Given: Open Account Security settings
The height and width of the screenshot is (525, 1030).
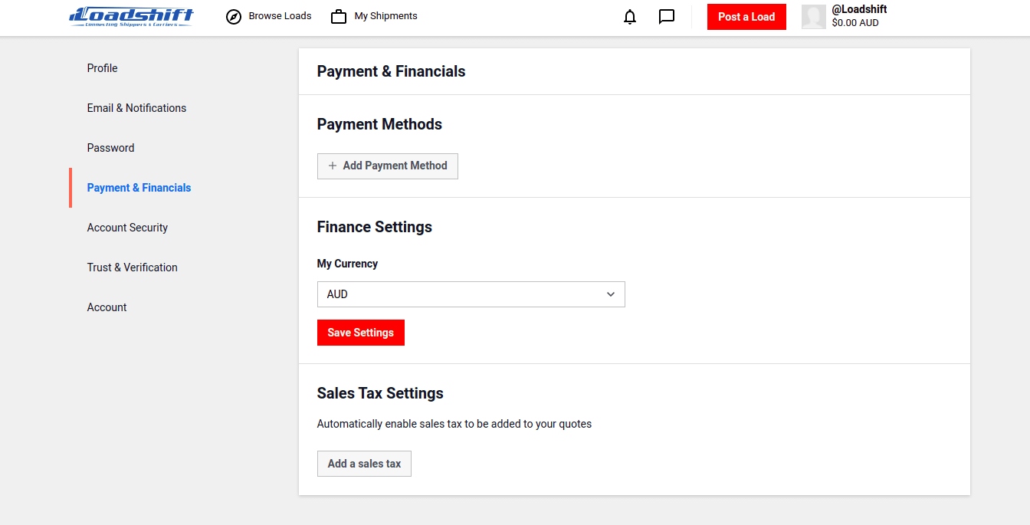Looking at the screenshot, I should click(127, 228).
